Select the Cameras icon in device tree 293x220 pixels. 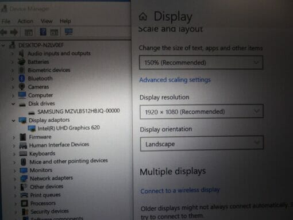pos(22,87)
